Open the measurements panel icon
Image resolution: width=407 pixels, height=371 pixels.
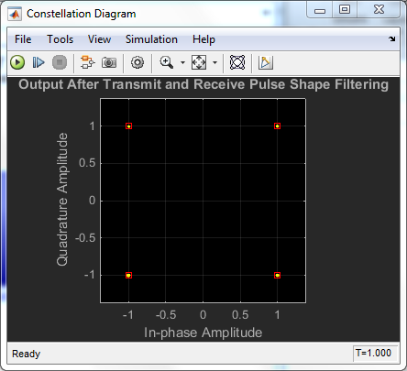266,62
